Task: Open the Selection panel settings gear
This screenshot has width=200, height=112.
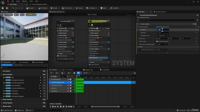Action: pos(197,15)
